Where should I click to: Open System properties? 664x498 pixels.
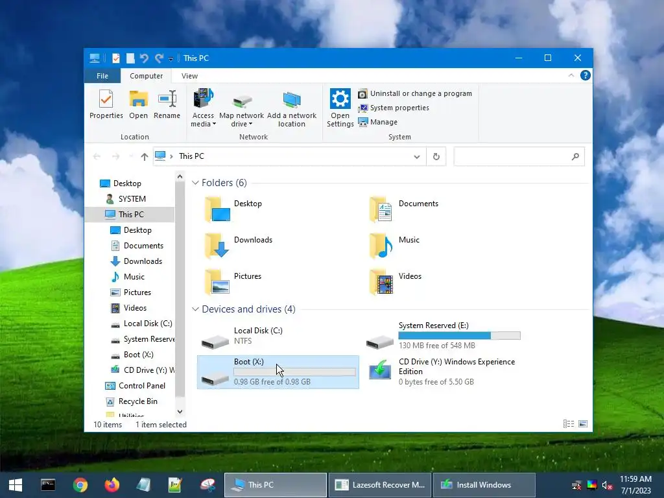[394, 108]
